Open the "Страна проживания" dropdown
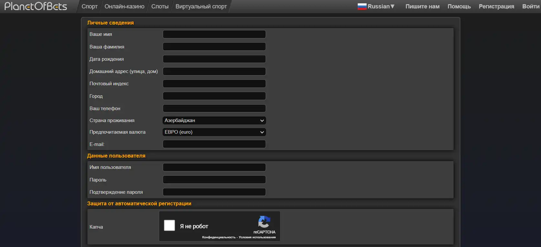 point(214,120)
